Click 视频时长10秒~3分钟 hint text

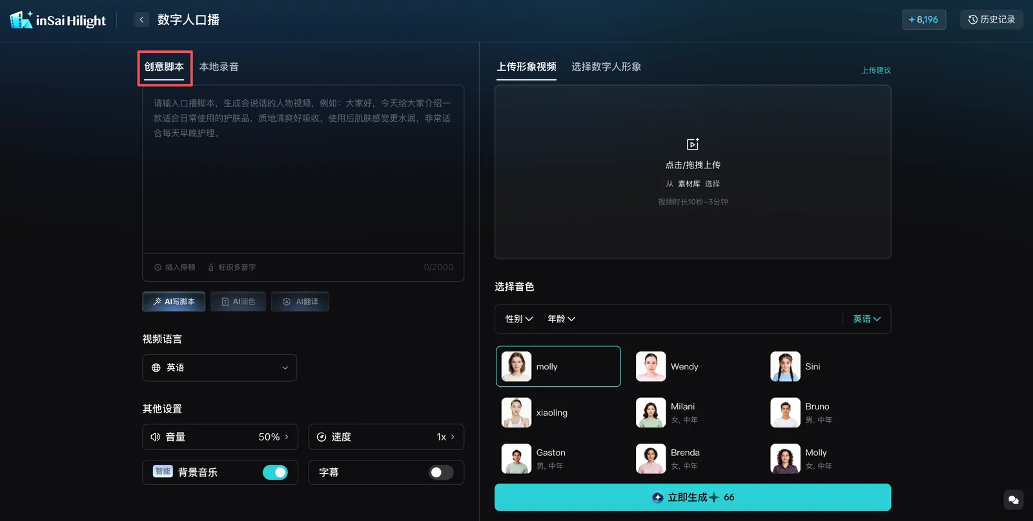point(693,202)
